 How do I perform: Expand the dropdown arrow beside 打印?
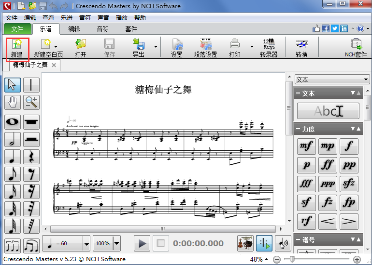point(252,47)
